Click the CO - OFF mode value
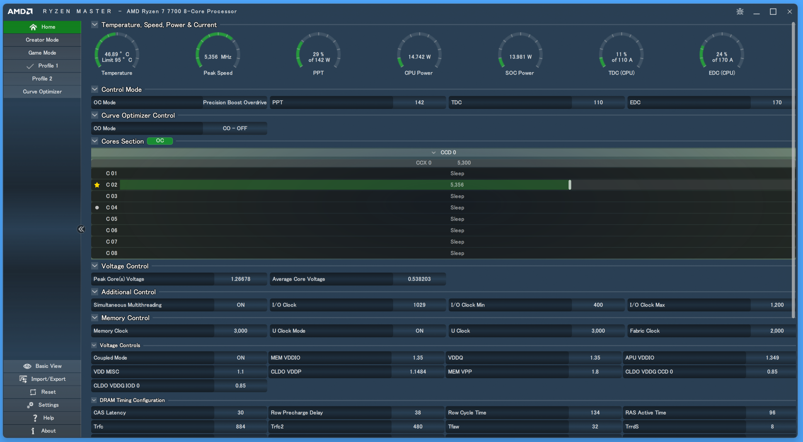 pyautogui.click(x=235, y=128)
